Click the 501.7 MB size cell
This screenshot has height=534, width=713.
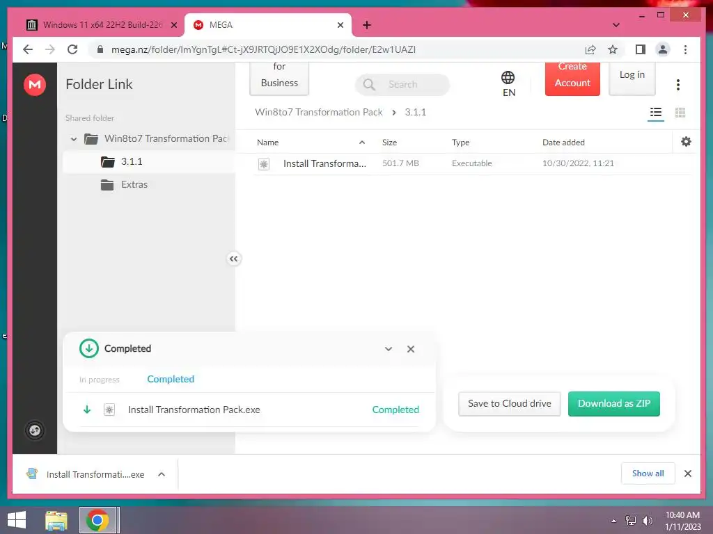[x=400, y=163]
